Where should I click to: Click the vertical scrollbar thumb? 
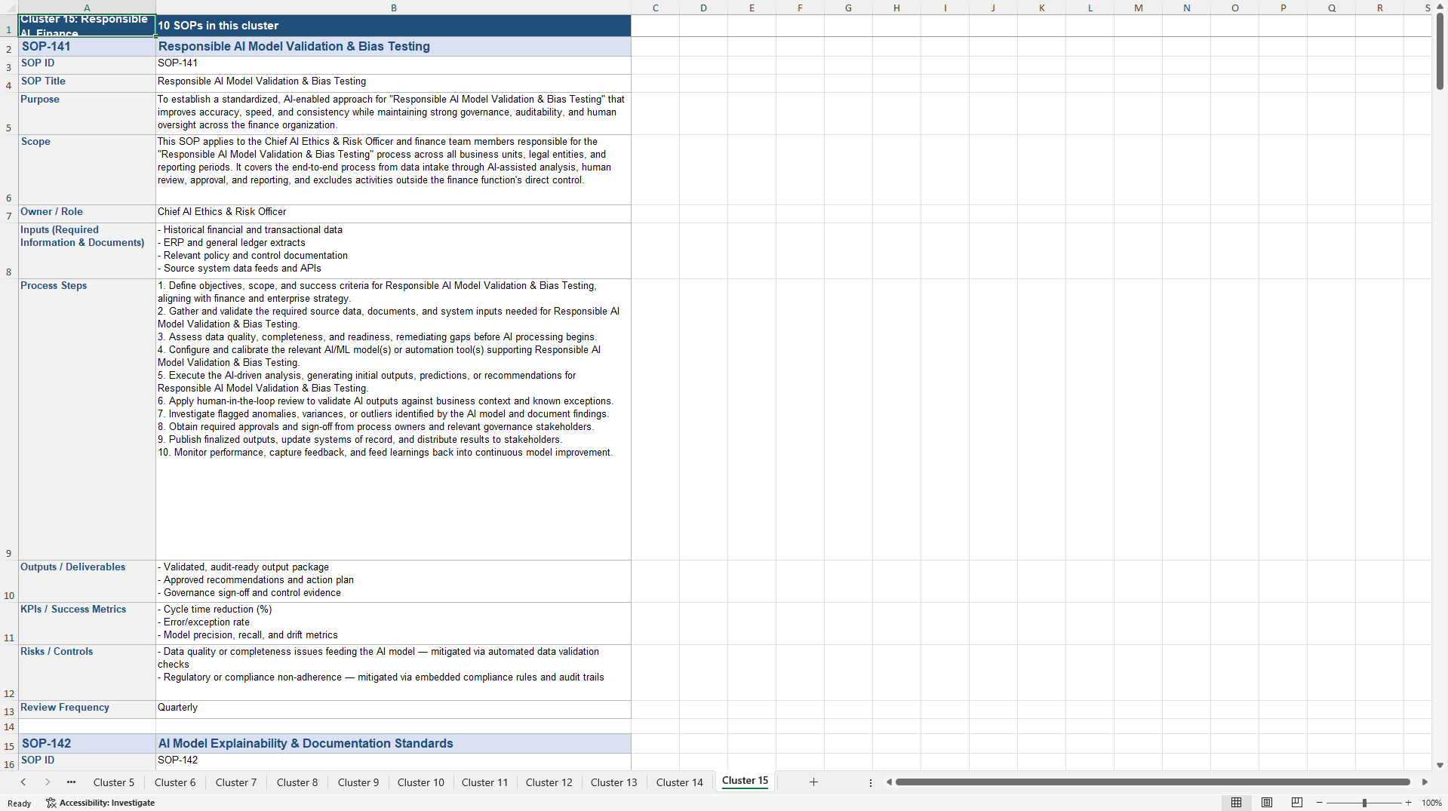click(1440, 51)
